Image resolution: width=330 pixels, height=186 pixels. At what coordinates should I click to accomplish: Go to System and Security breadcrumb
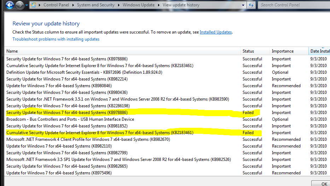tap(96, 5)
